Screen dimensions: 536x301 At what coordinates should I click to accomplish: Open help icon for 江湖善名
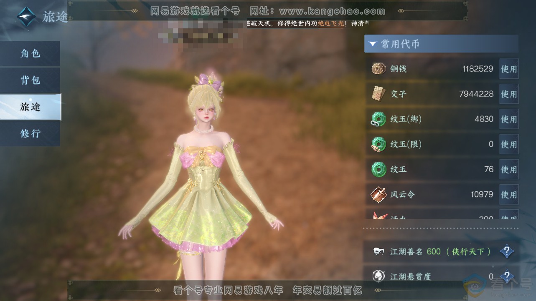[x=507, y=251]
